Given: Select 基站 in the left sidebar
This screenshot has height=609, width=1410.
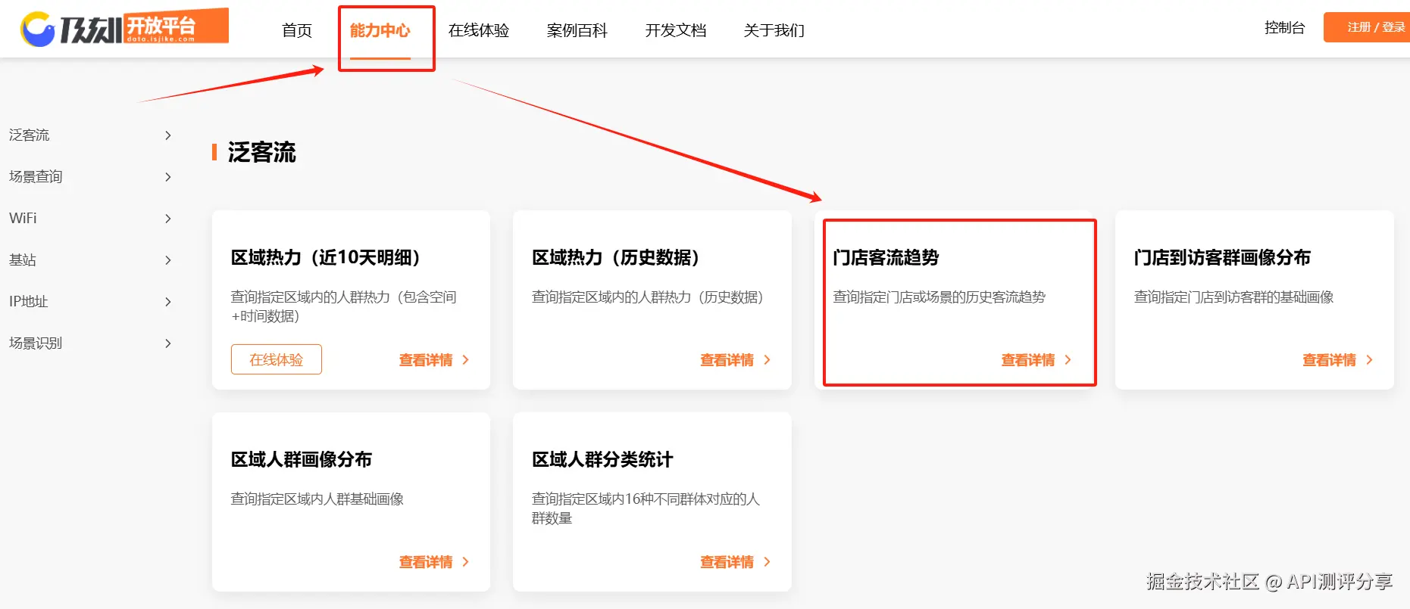Looking at the screenshot, I should pyautogui.click(x=23, y=260).
